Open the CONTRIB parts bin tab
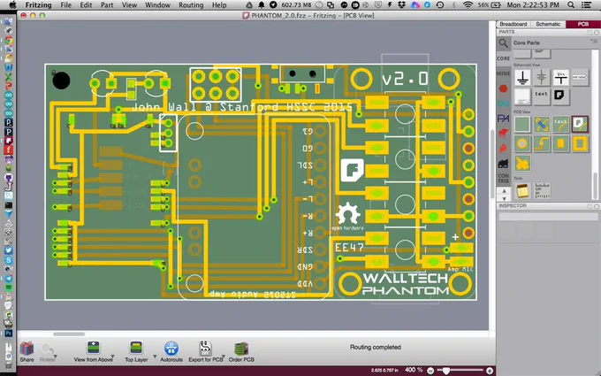Image resolution: width=601 pixels, height=376 pixels. [x=503, y=179]
